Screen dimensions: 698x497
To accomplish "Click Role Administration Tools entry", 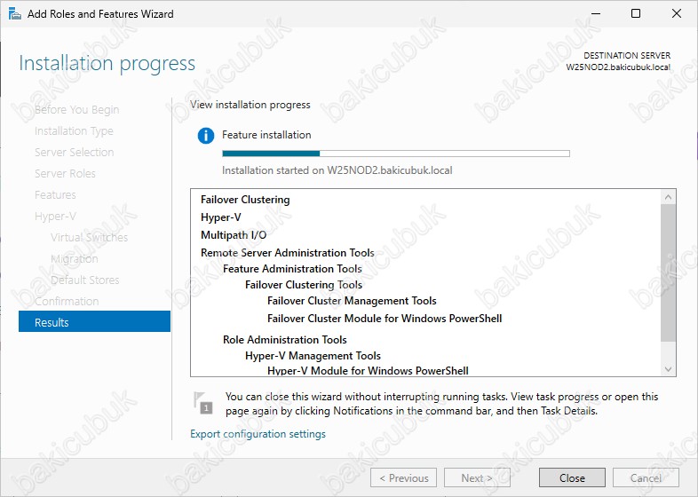I will click(x=285, y=340).
